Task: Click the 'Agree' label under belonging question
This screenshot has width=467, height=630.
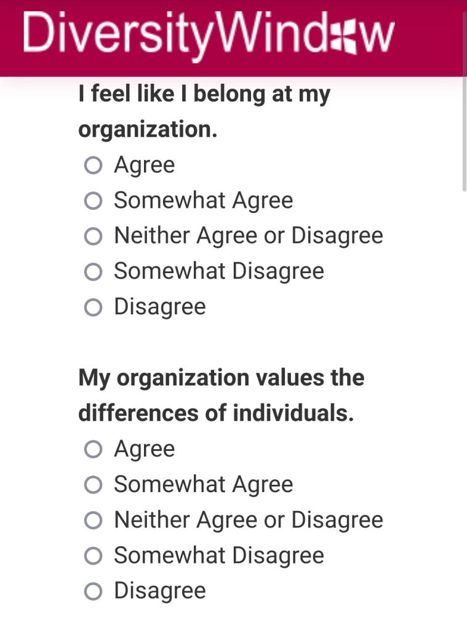Action: pos(144,165)
